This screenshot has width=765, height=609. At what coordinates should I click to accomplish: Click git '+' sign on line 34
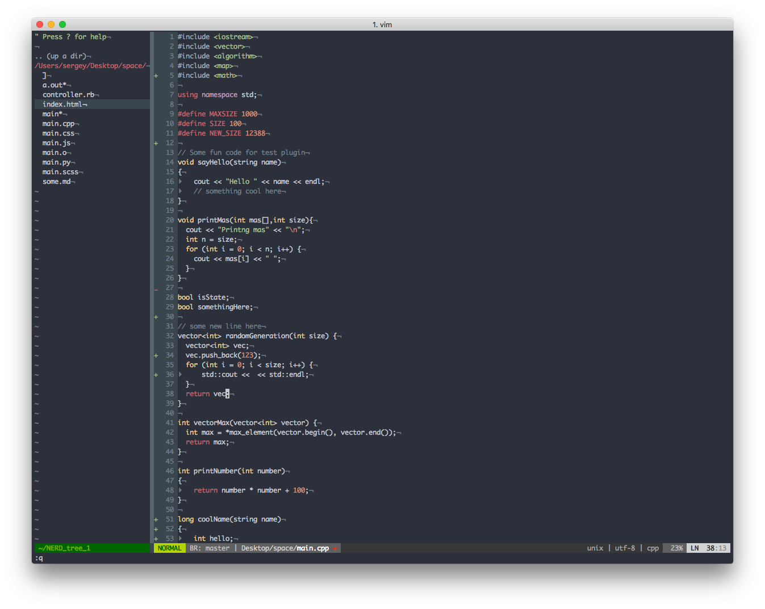[x=156, y=355]
